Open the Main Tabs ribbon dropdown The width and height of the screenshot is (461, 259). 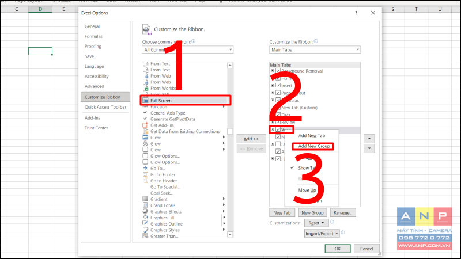coord(315,49)
